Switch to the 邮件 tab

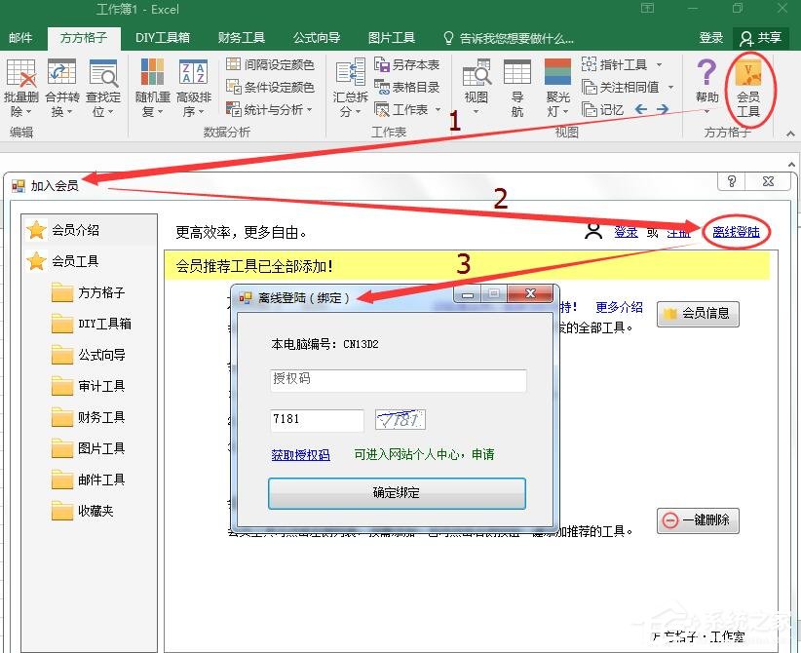coord(20,37)
